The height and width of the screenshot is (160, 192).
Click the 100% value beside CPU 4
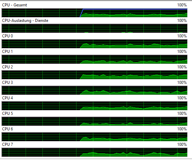pos(182,98)
